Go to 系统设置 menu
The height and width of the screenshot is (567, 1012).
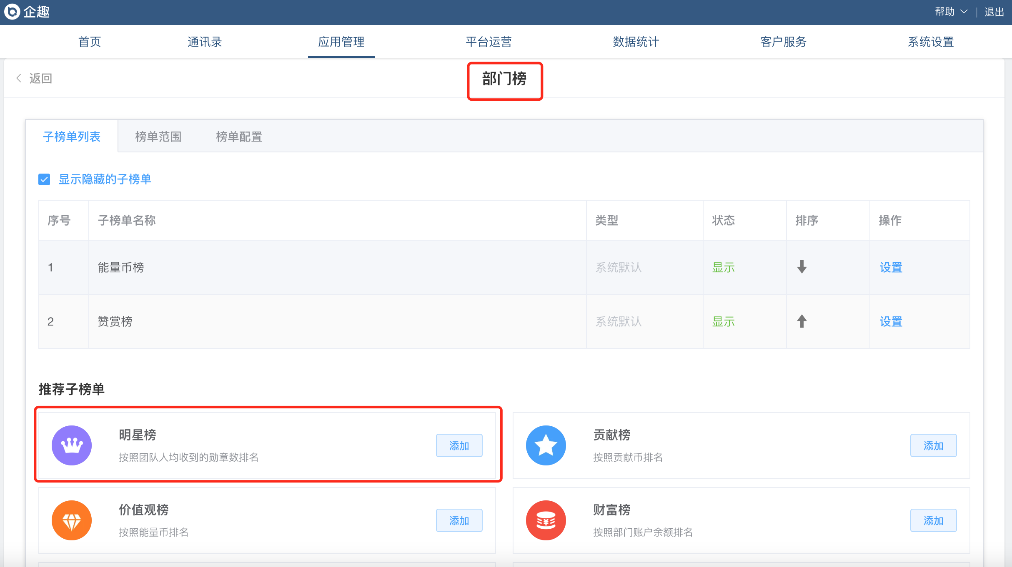point(931,42)
